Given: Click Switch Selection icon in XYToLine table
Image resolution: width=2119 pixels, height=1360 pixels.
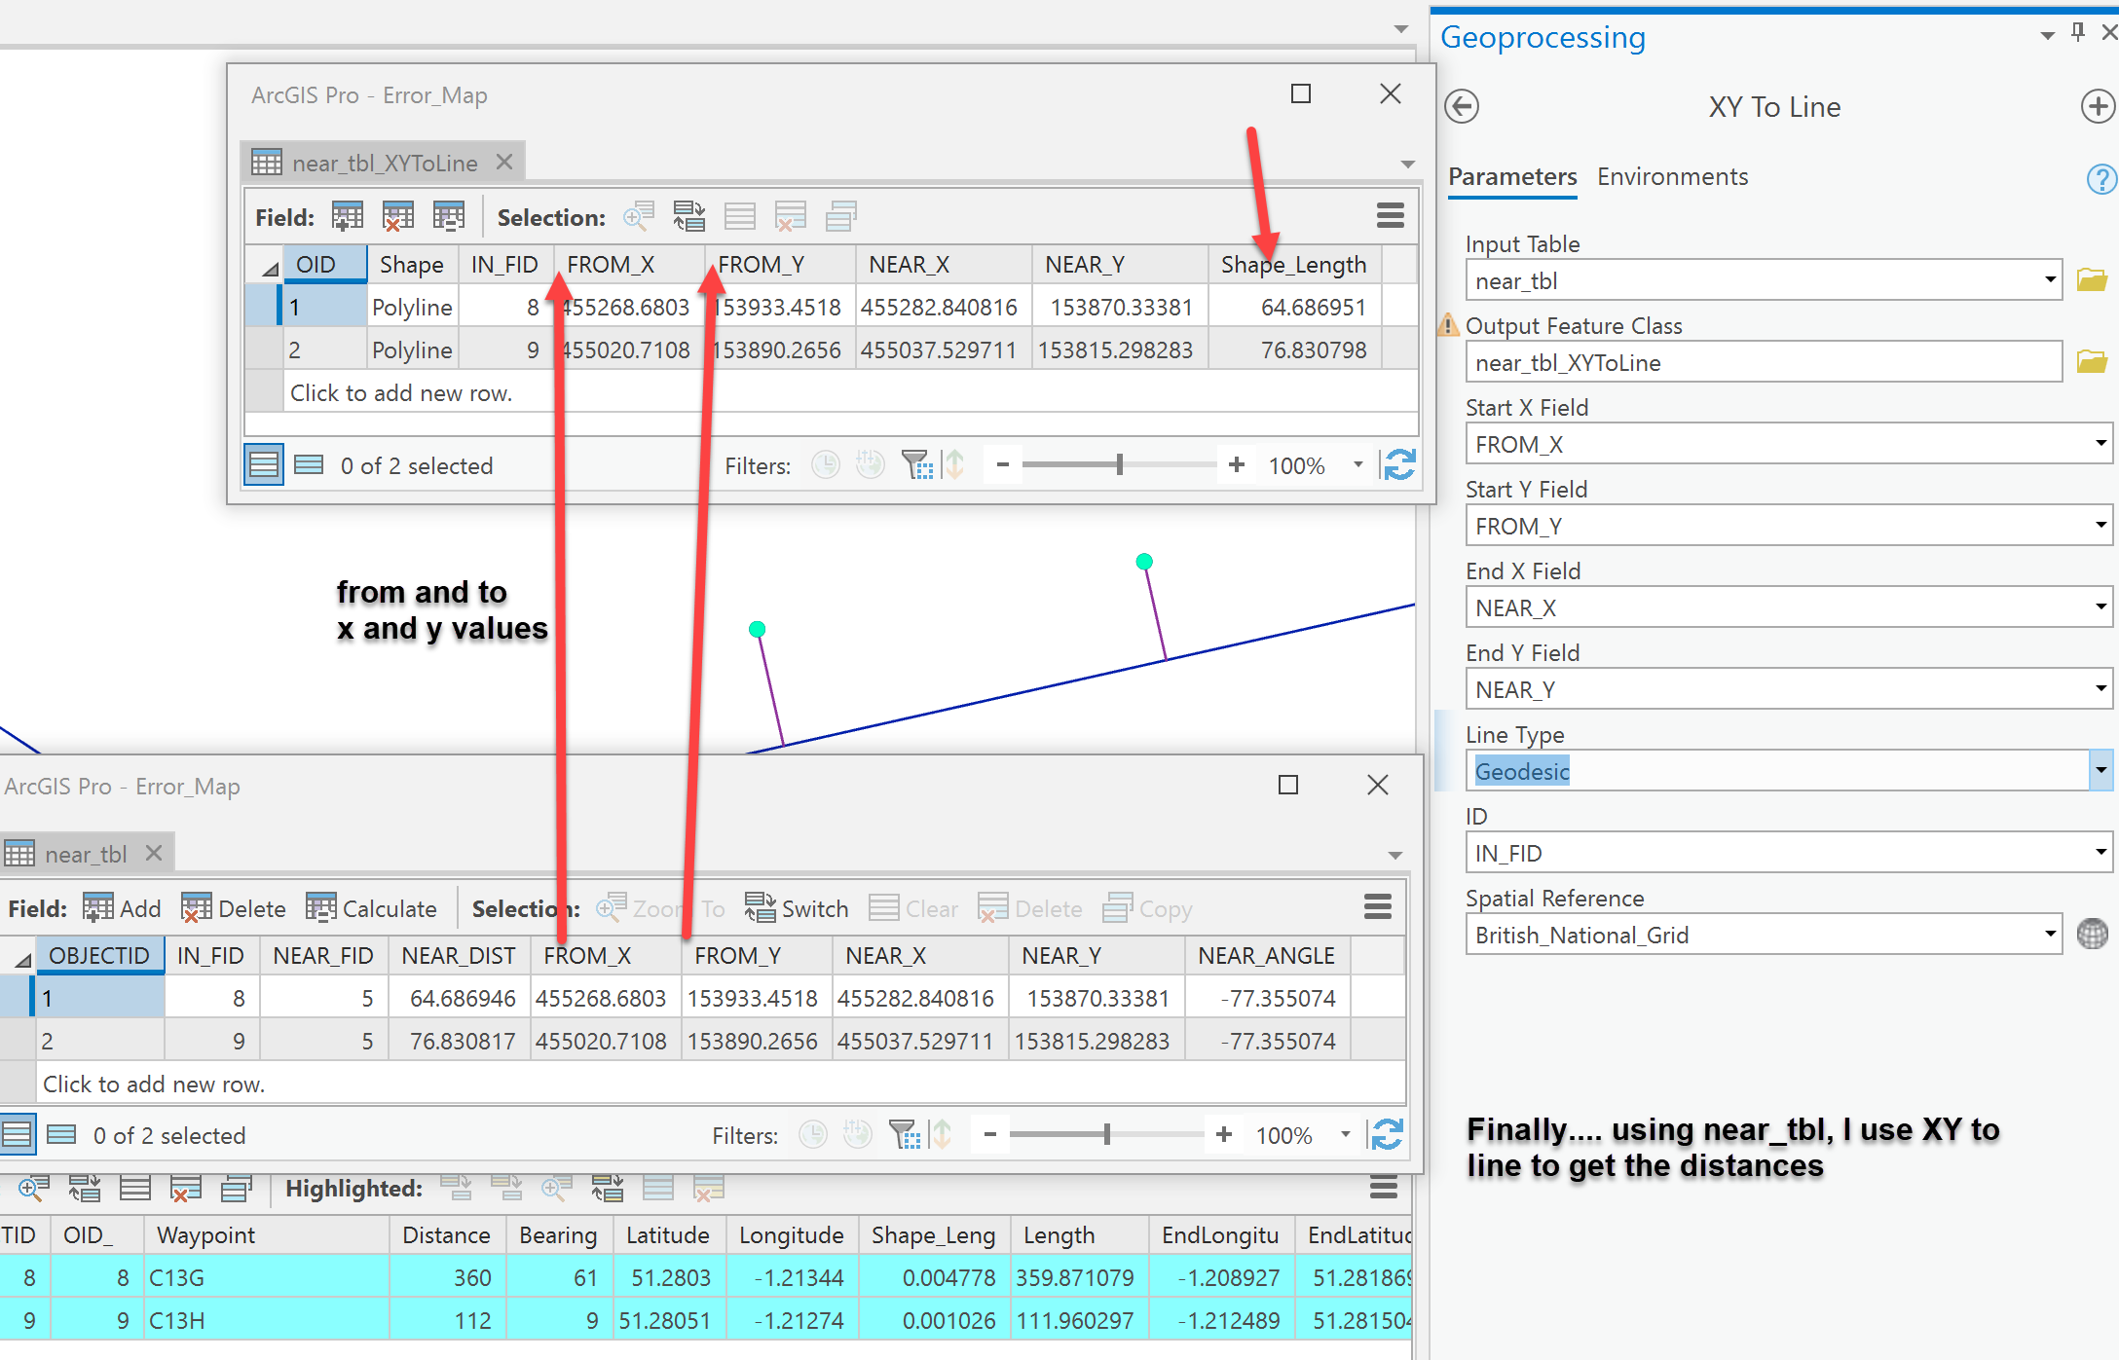Looking at the screenshot, I should point(688,216).
